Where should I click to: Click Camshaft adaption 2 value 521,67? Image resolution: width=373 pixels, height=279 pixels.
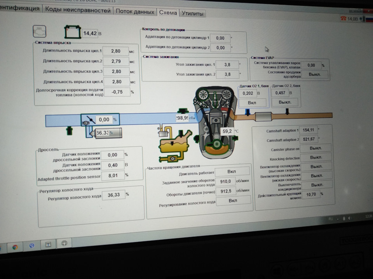click(x=309, y=139)
